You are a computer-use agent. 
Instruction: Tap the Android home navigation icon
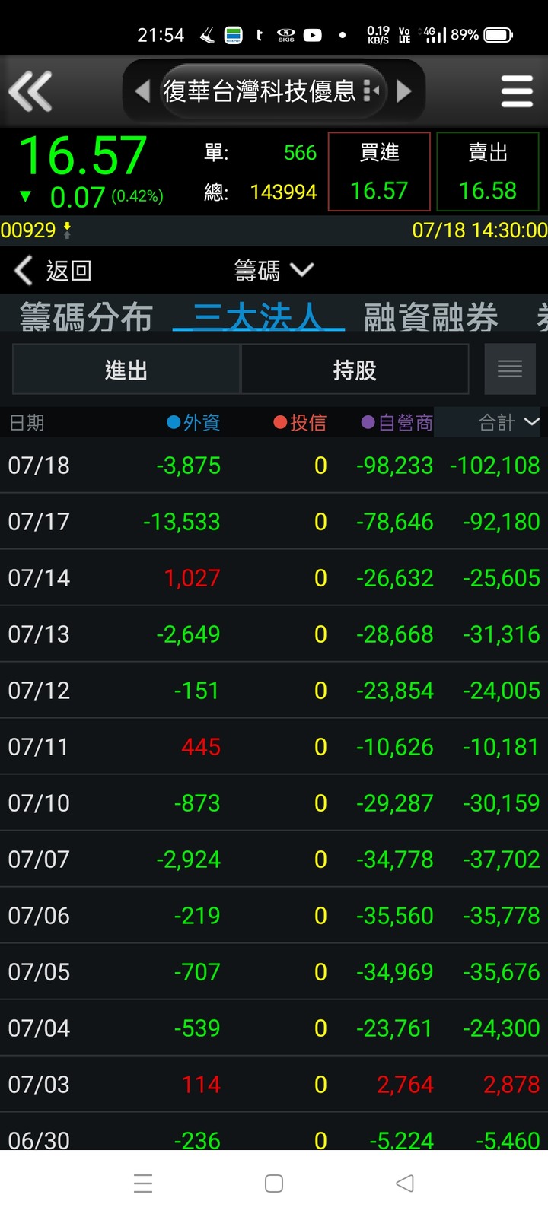pyautogui.click(x=274, y=1184)
